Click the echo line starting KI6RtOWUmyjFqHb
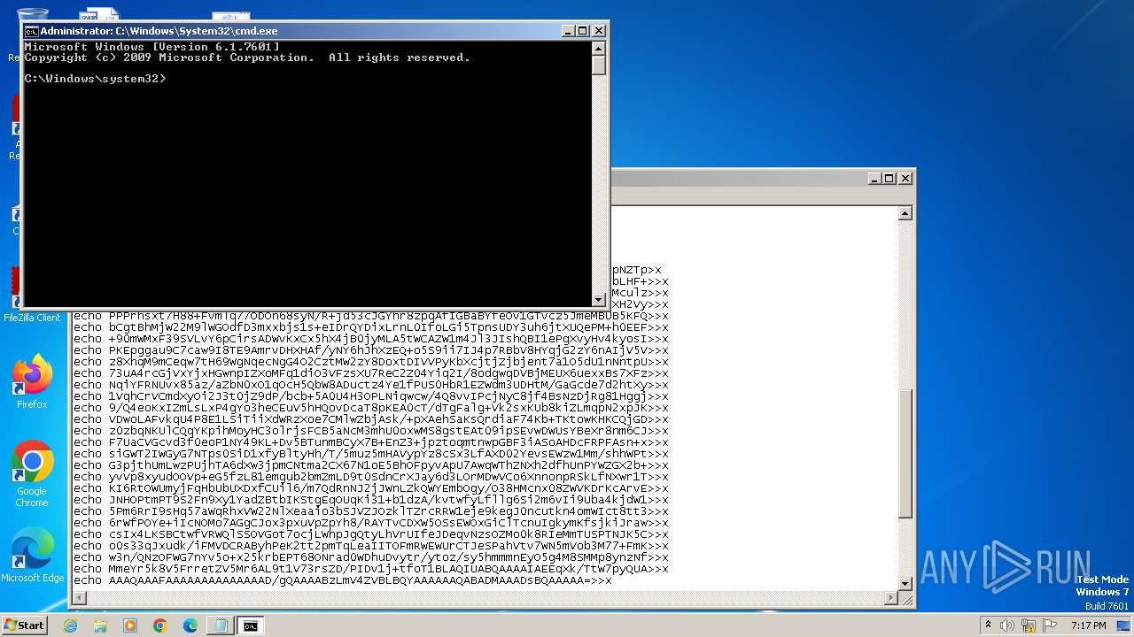This screenshot has height=637, width=1134. click(371, 488)
